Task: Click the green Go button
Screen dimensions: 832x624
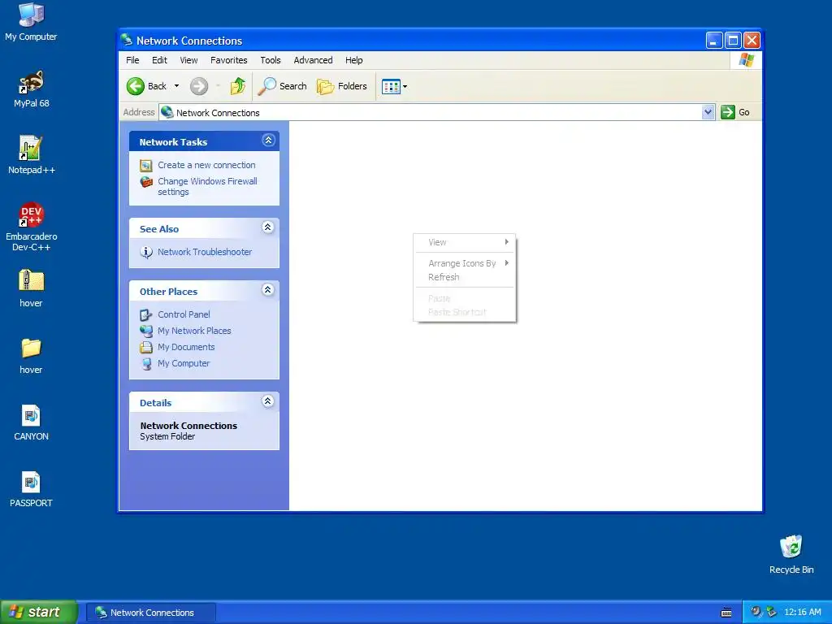Action: pos(734,112)
